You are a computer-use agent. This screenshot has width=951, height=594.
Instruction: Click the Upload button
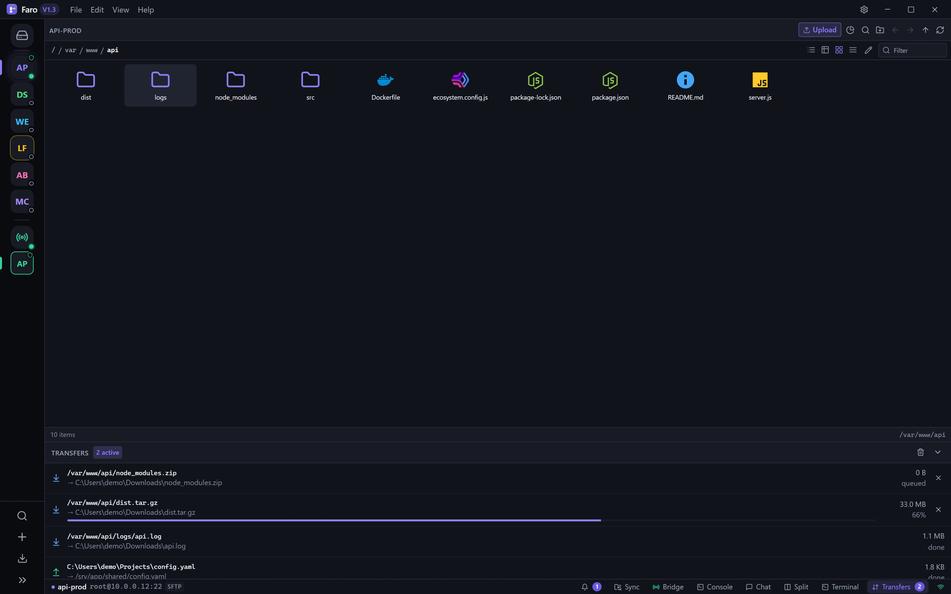coord(820,30)
